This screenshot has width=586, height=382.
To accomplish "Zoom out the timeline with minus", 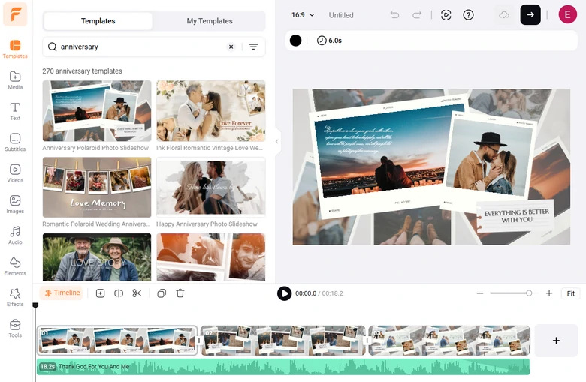I will click(x=480, y=293).
